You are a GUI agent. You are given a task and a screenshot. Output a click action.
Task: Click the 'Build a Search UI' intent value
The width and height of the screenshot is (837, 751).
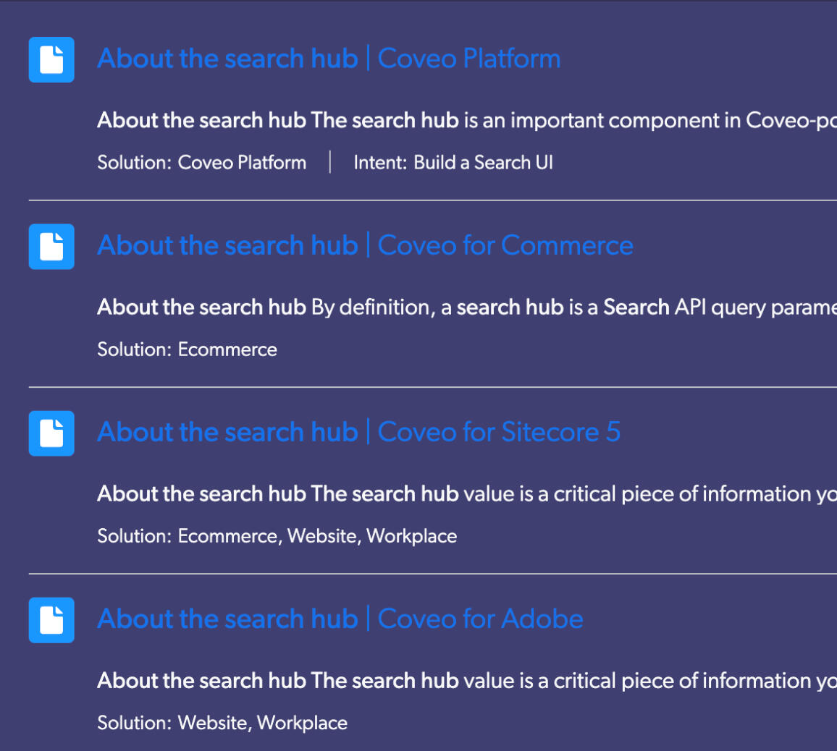[x=483, y=163]
